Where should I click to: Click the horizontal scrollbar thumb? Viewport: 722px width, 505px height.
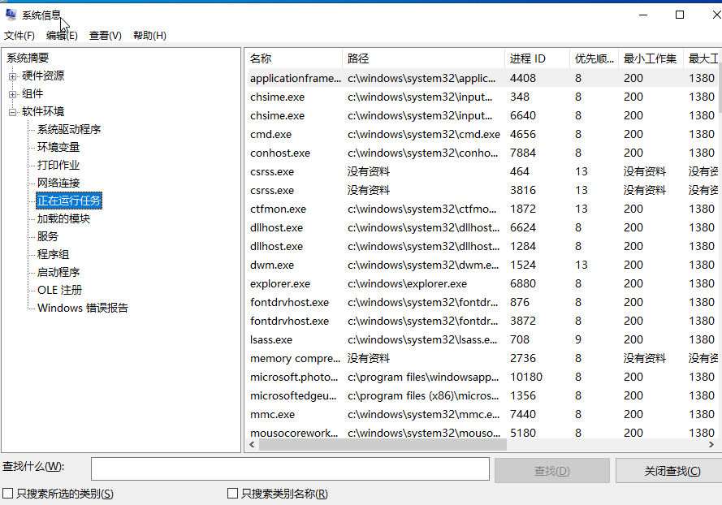pyautogui.click(x=383, y=445)
